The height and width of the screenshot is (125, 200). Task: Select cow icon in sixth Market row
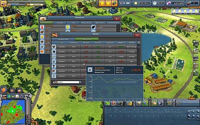click(x=54, y=71)
